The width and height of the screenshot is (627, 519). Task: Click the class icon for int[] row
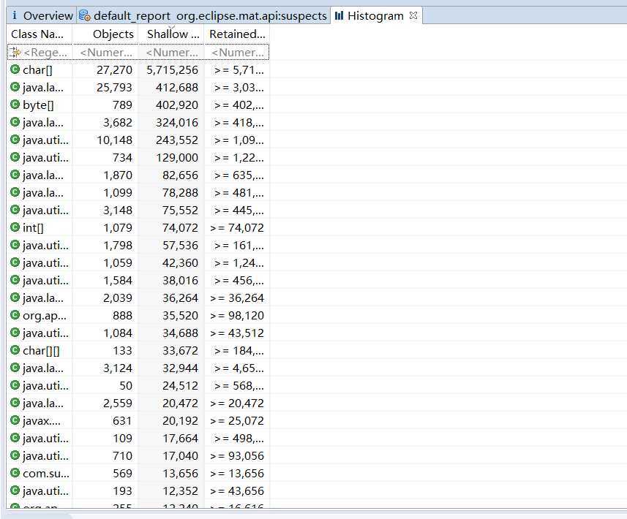[15, 227]
